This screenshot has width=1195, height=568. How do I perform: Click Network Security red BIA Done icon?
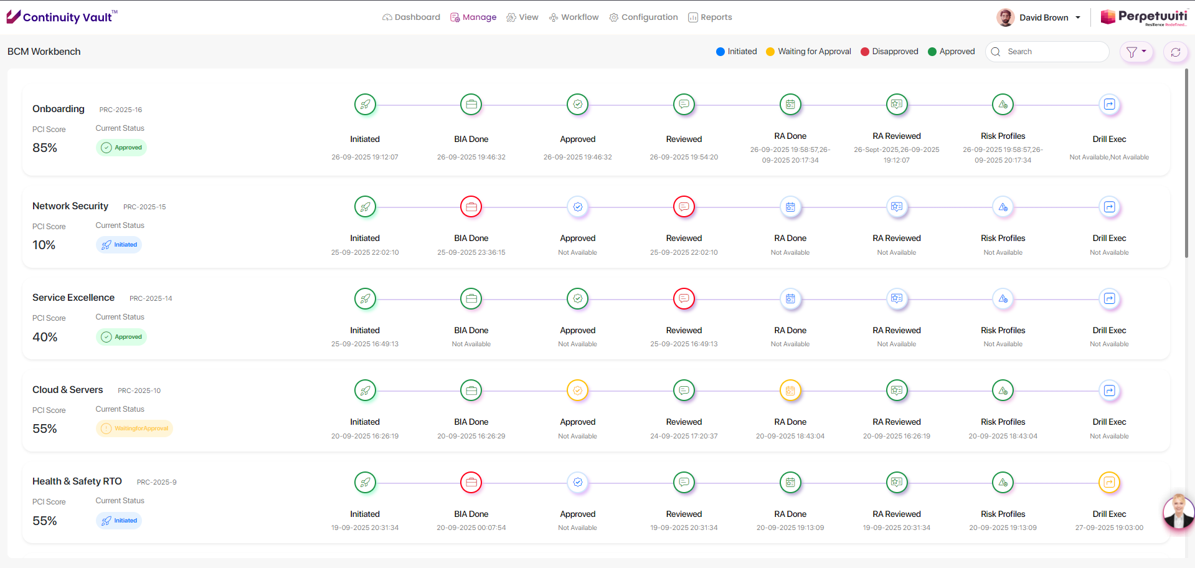click(x=471, y=207)
